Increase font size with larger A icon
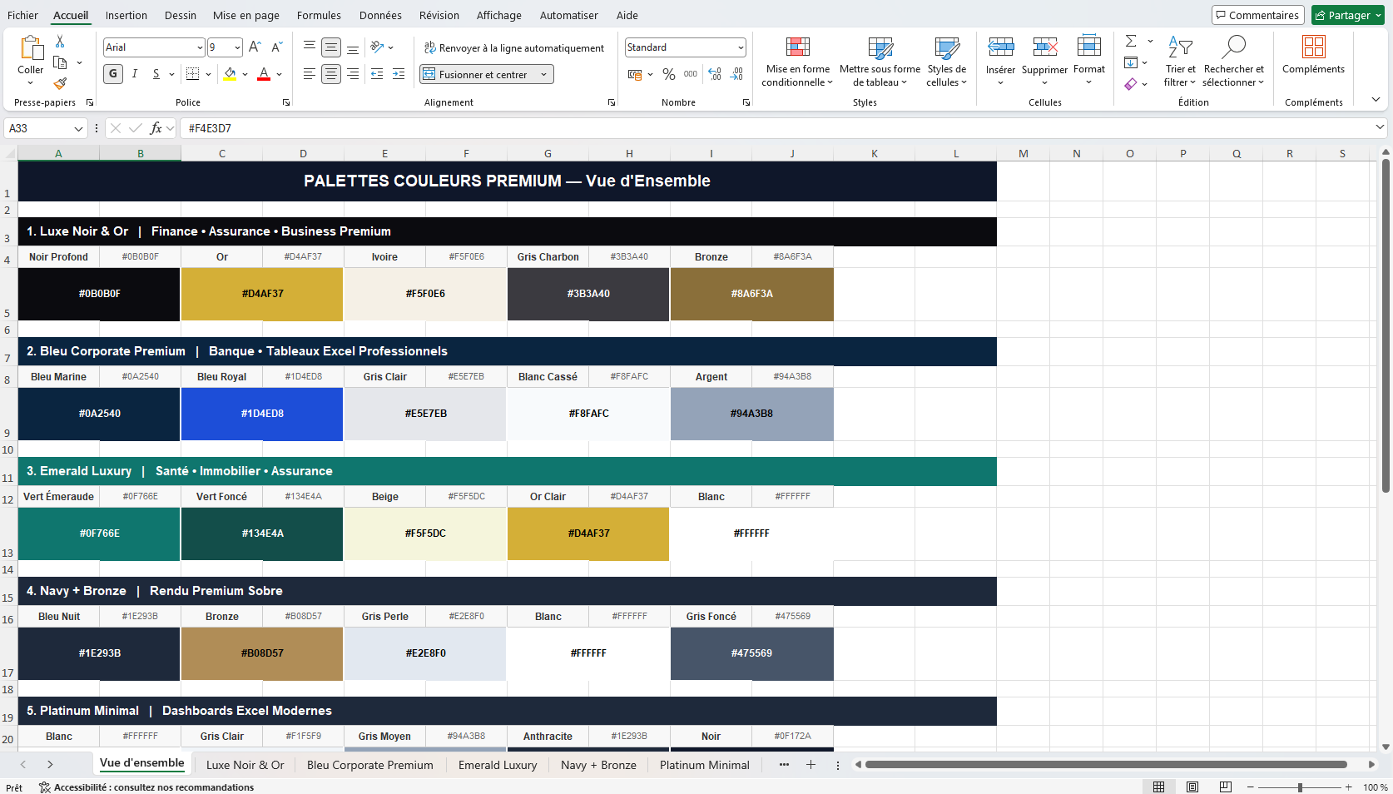 click(x=255, y=47)
